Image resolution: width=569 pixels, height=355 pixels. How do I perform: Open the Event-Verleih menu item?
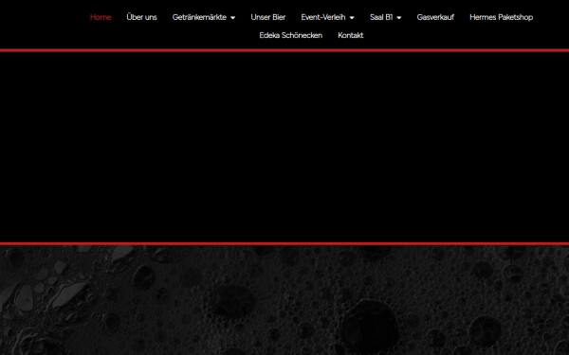coord(323,17)
